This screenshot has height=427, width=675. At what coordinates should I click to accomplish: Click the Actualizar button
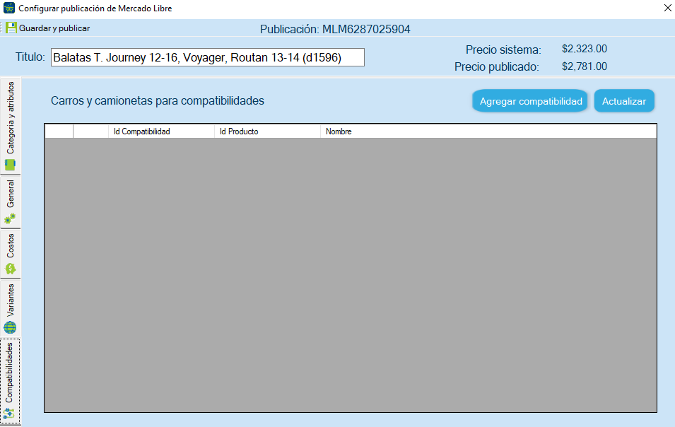pos(624,101)
